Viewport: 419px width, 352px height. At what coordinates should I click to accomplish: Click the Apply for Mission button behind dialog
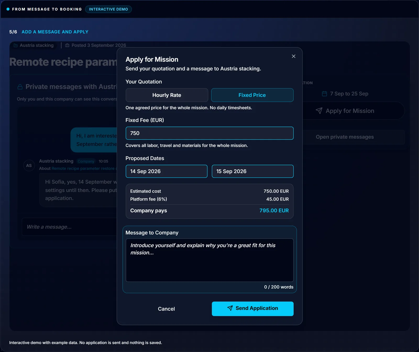(x=354, y=111)
